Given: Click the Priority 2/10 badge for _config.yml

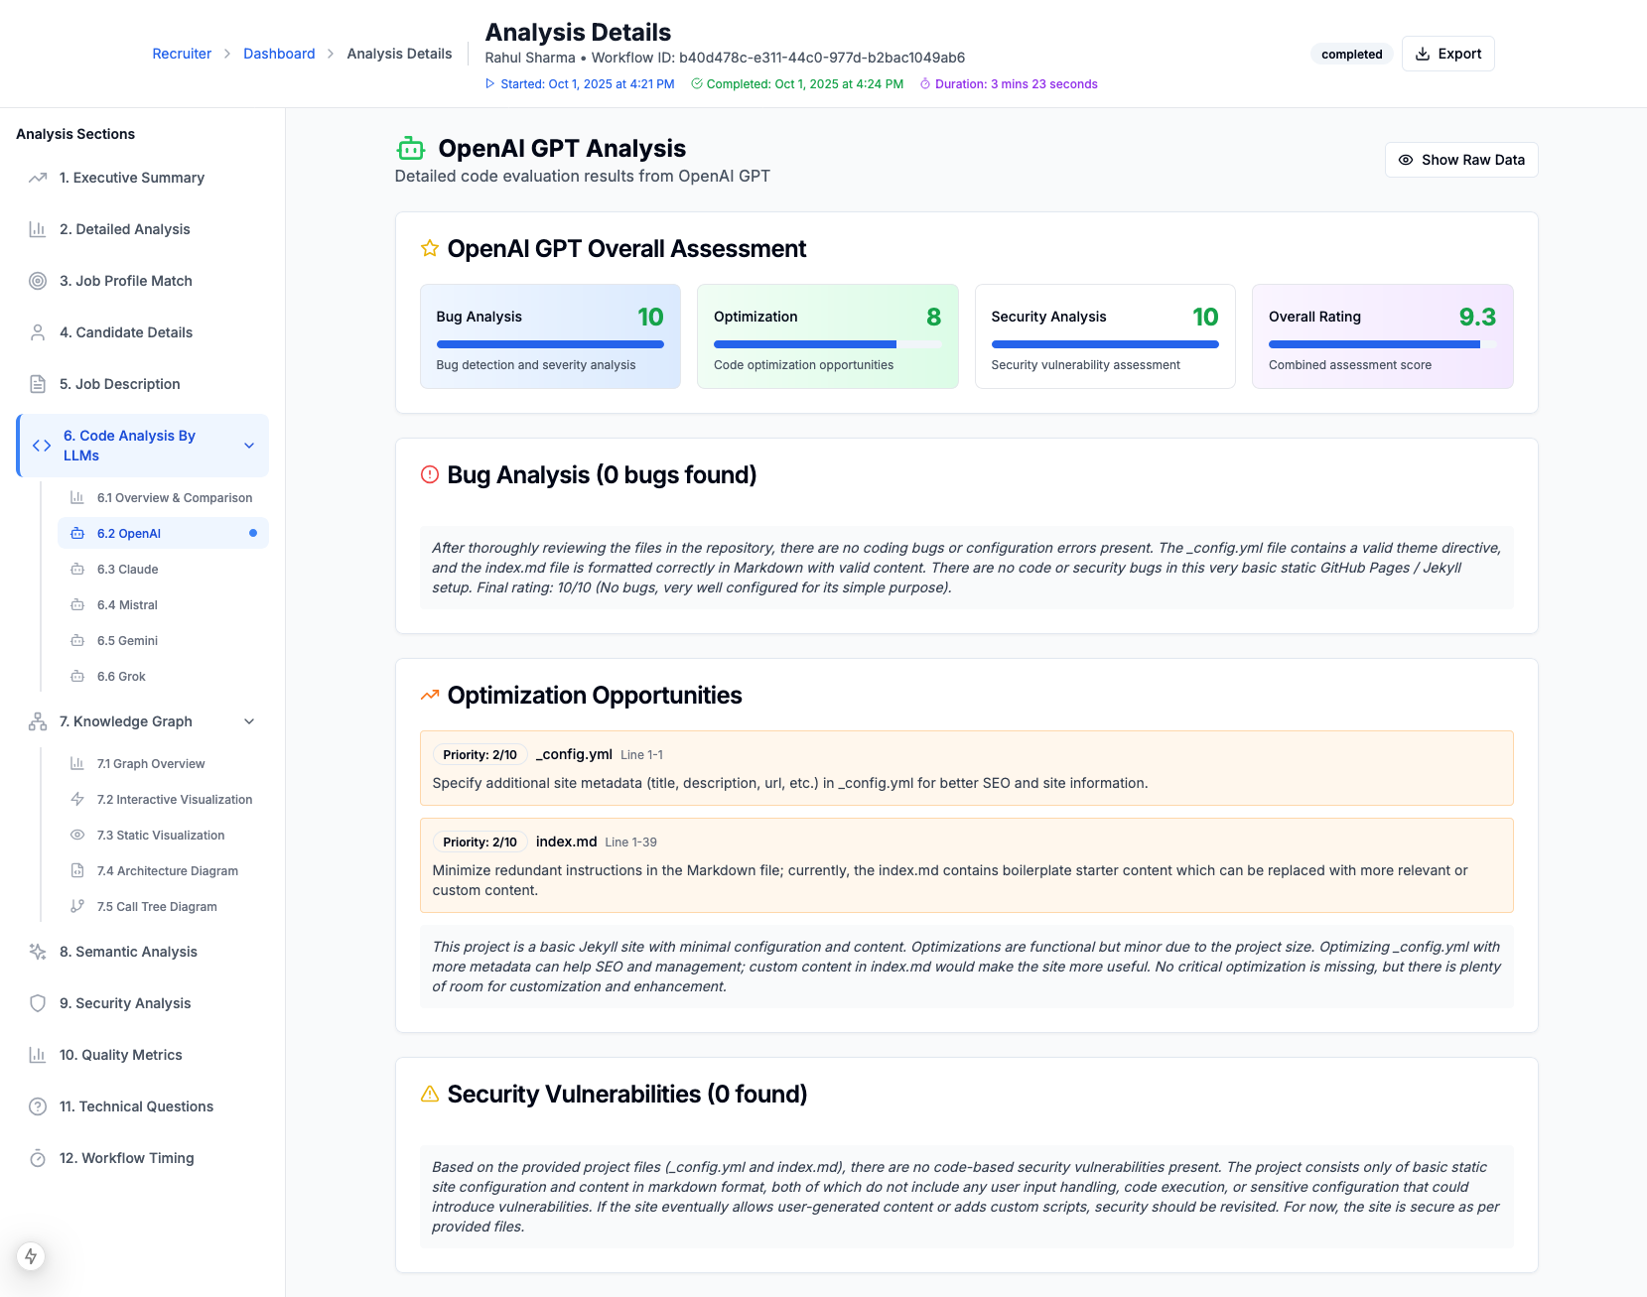Looking at the screenshot, I should (480, 755).
